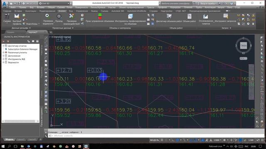Click the Съемка survey ribbon icon

pyautogui.click(x=7, y=18)
